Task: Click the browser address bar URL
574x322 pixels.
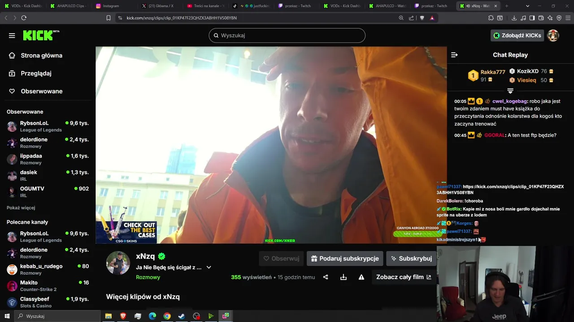Action: tap(182, 18)
